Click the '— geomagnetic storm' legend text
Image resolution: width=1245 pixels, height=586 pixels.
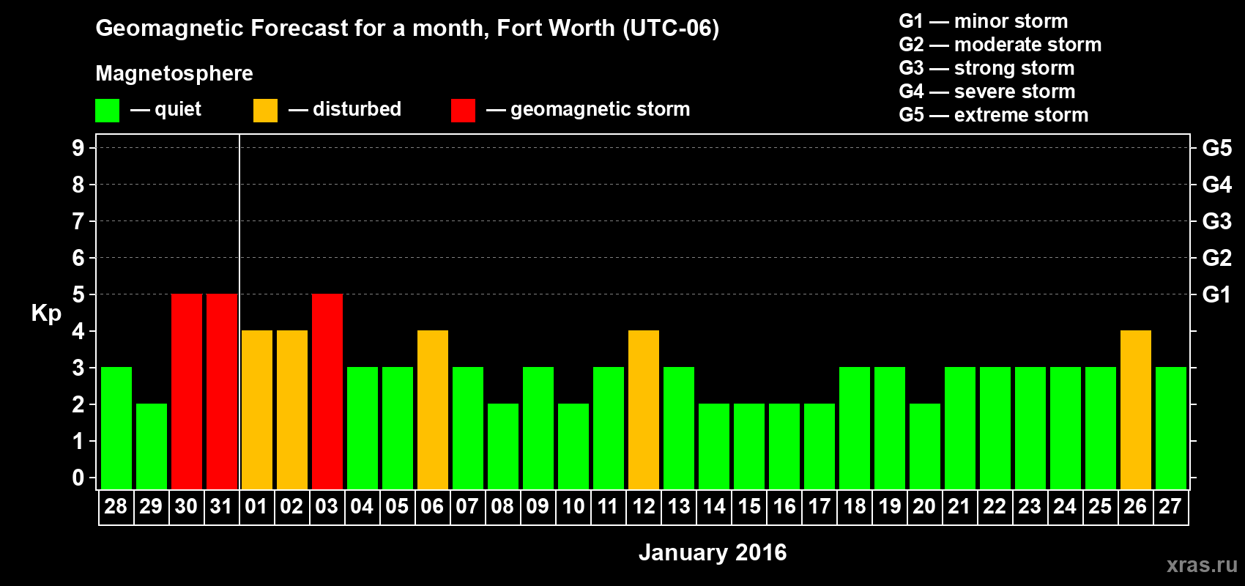click(x=588, y=110)
